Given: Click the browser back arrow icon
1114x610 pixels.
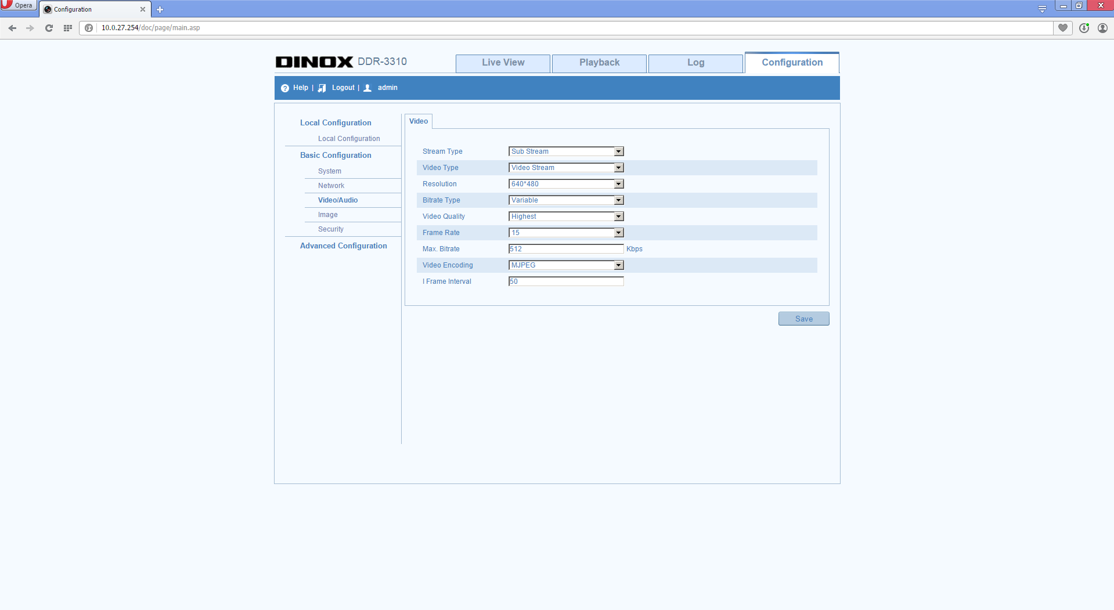Looking at the screenshot, I should [x=12, y=28].
